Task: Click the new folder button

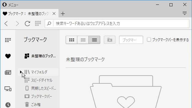Action: click(x=109, y=40)
